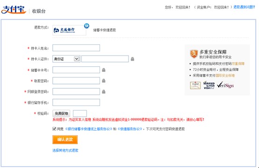Click the Verified by VISA logo

pos(209,85)
